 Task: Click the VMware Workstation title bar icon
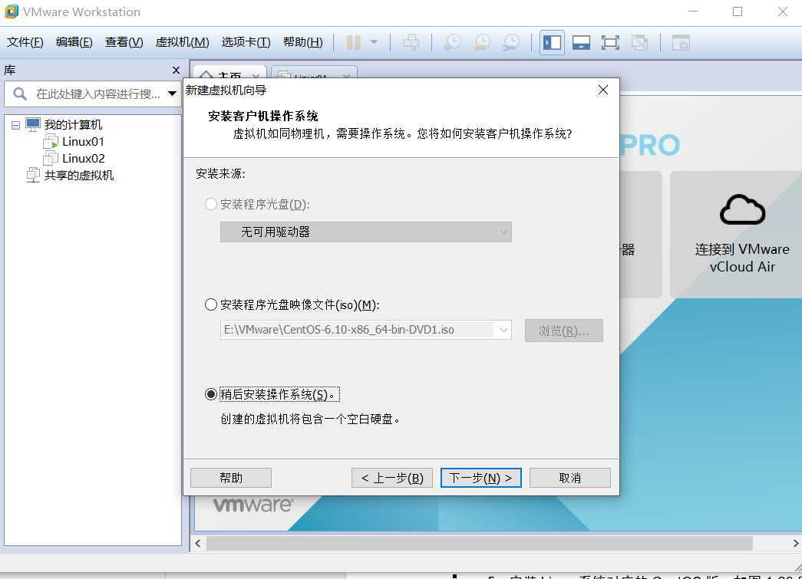(12, 12)
